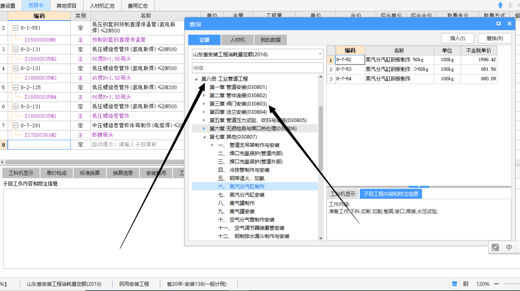Select result row 8-7-53

point(412,69)
